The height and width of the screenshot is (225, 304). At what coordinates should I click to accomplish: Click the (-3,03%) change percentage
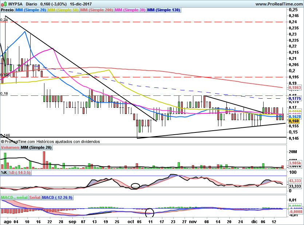click(x=59, y=4)
